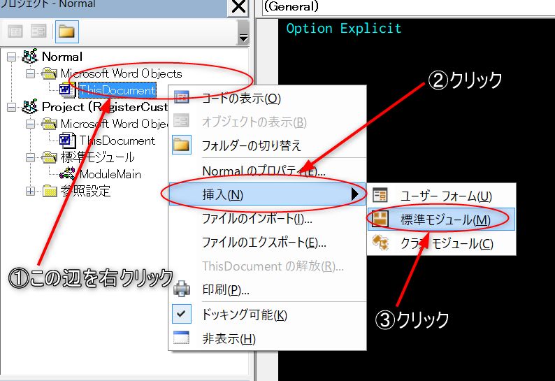Close the project explorer pane

239,7
